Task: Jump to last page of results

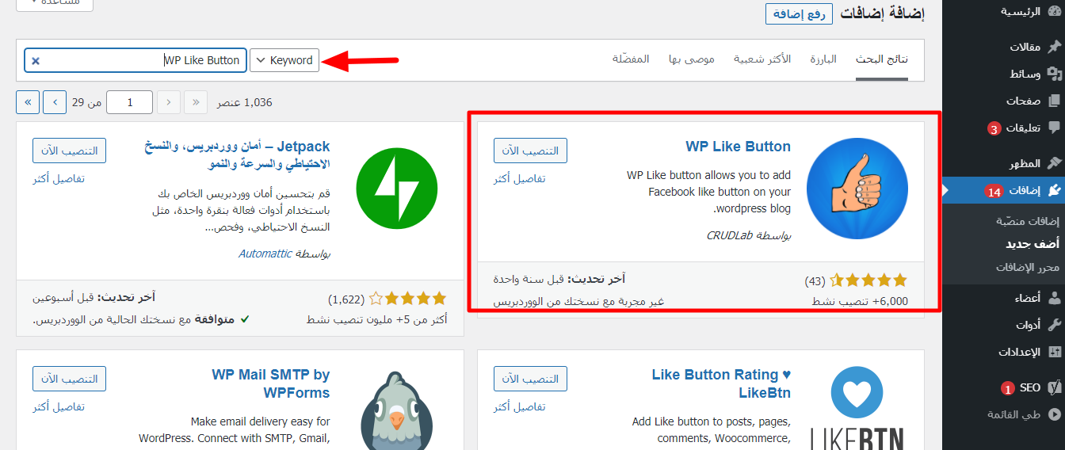Action: 28,102
